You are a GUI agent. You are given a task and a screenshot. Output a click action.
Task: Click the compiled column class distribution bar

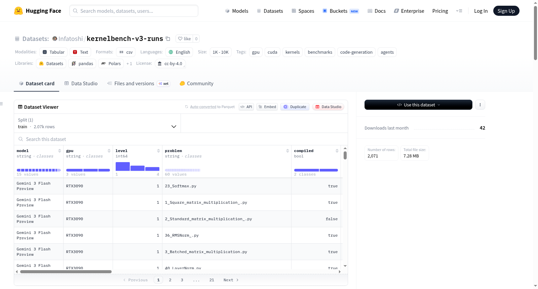click(x=316, y=170)
